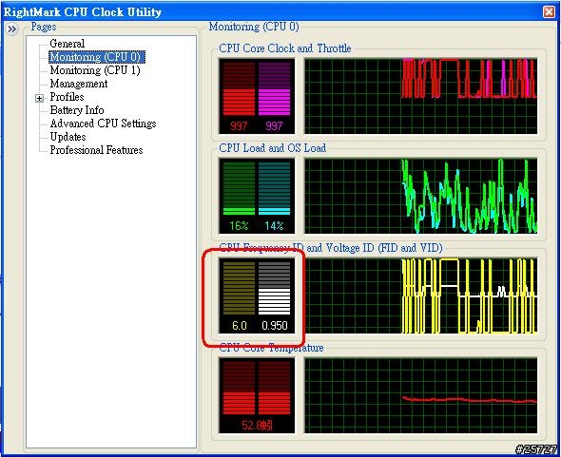Click the magenta throttle bar meter
This screenshot has width=561, height=457.
coord(274,89)
